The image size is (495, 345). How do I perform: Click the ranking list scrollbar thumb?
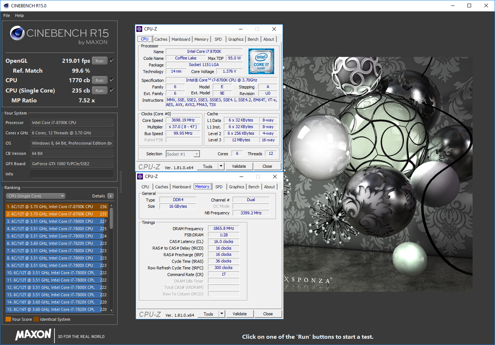click(x=111, y=218)
